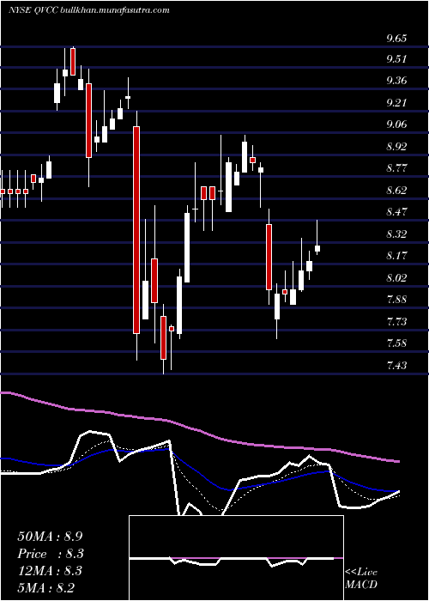The height and width of the screenshot is (601, 429).
Task: Select the 7.58 price axis label
Action: [396, 343]
